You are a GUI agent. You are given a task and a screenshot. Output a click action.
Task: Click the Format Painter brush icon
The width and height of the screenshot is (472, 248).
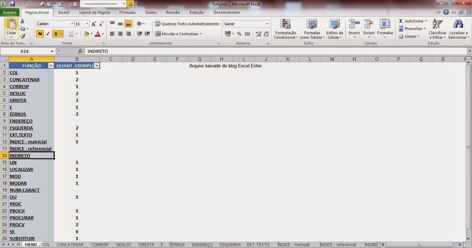coord(22,36)
